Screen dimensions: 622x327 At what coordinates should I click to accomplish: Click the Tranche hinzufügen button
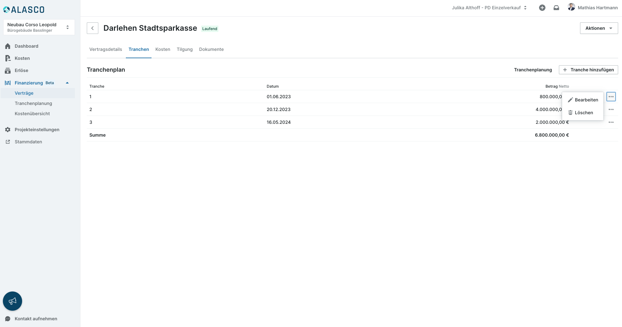[588, 70]
